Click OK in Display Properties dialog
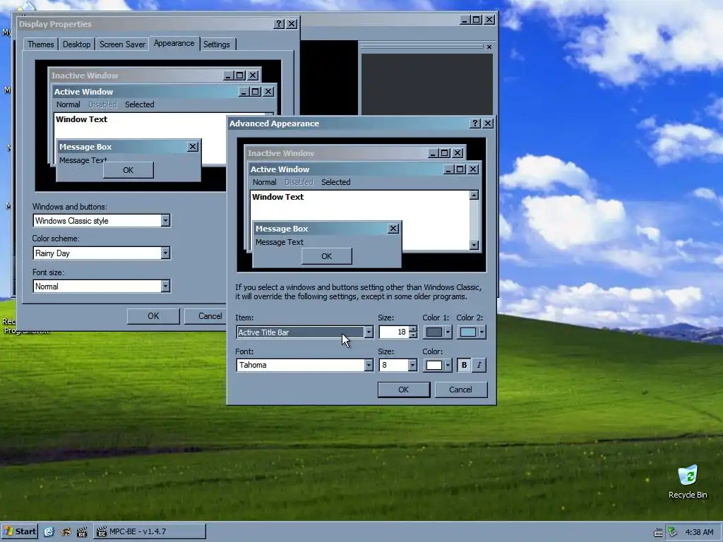723x542 pixels. click(153, 316)
